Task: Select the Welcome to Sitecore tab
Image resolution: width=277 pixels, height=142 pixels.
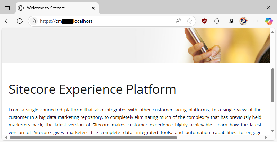Action: (57, 8)
